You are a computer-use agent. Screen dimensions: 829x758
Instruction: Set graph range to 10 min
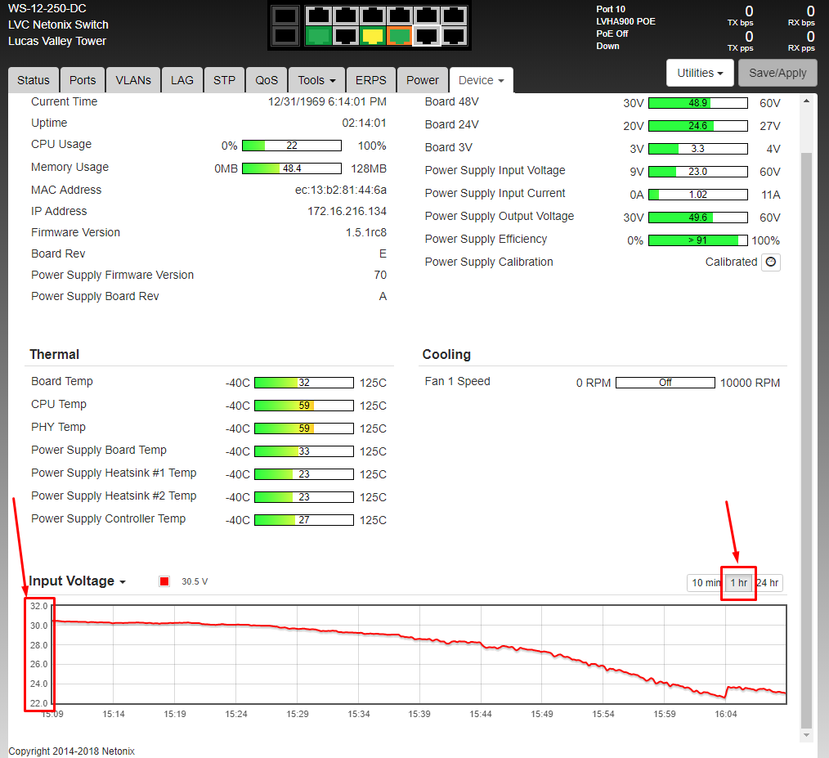pyautogui.click(x=706, y=583)
